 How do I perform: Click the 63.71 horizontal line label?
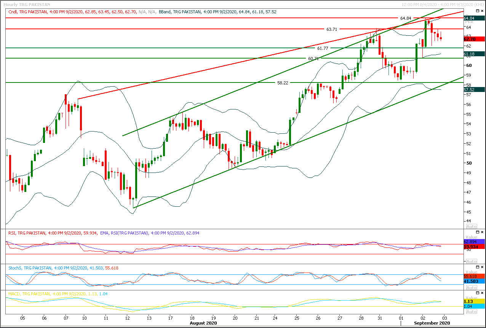pyautogui.click(x=332, y=29)
